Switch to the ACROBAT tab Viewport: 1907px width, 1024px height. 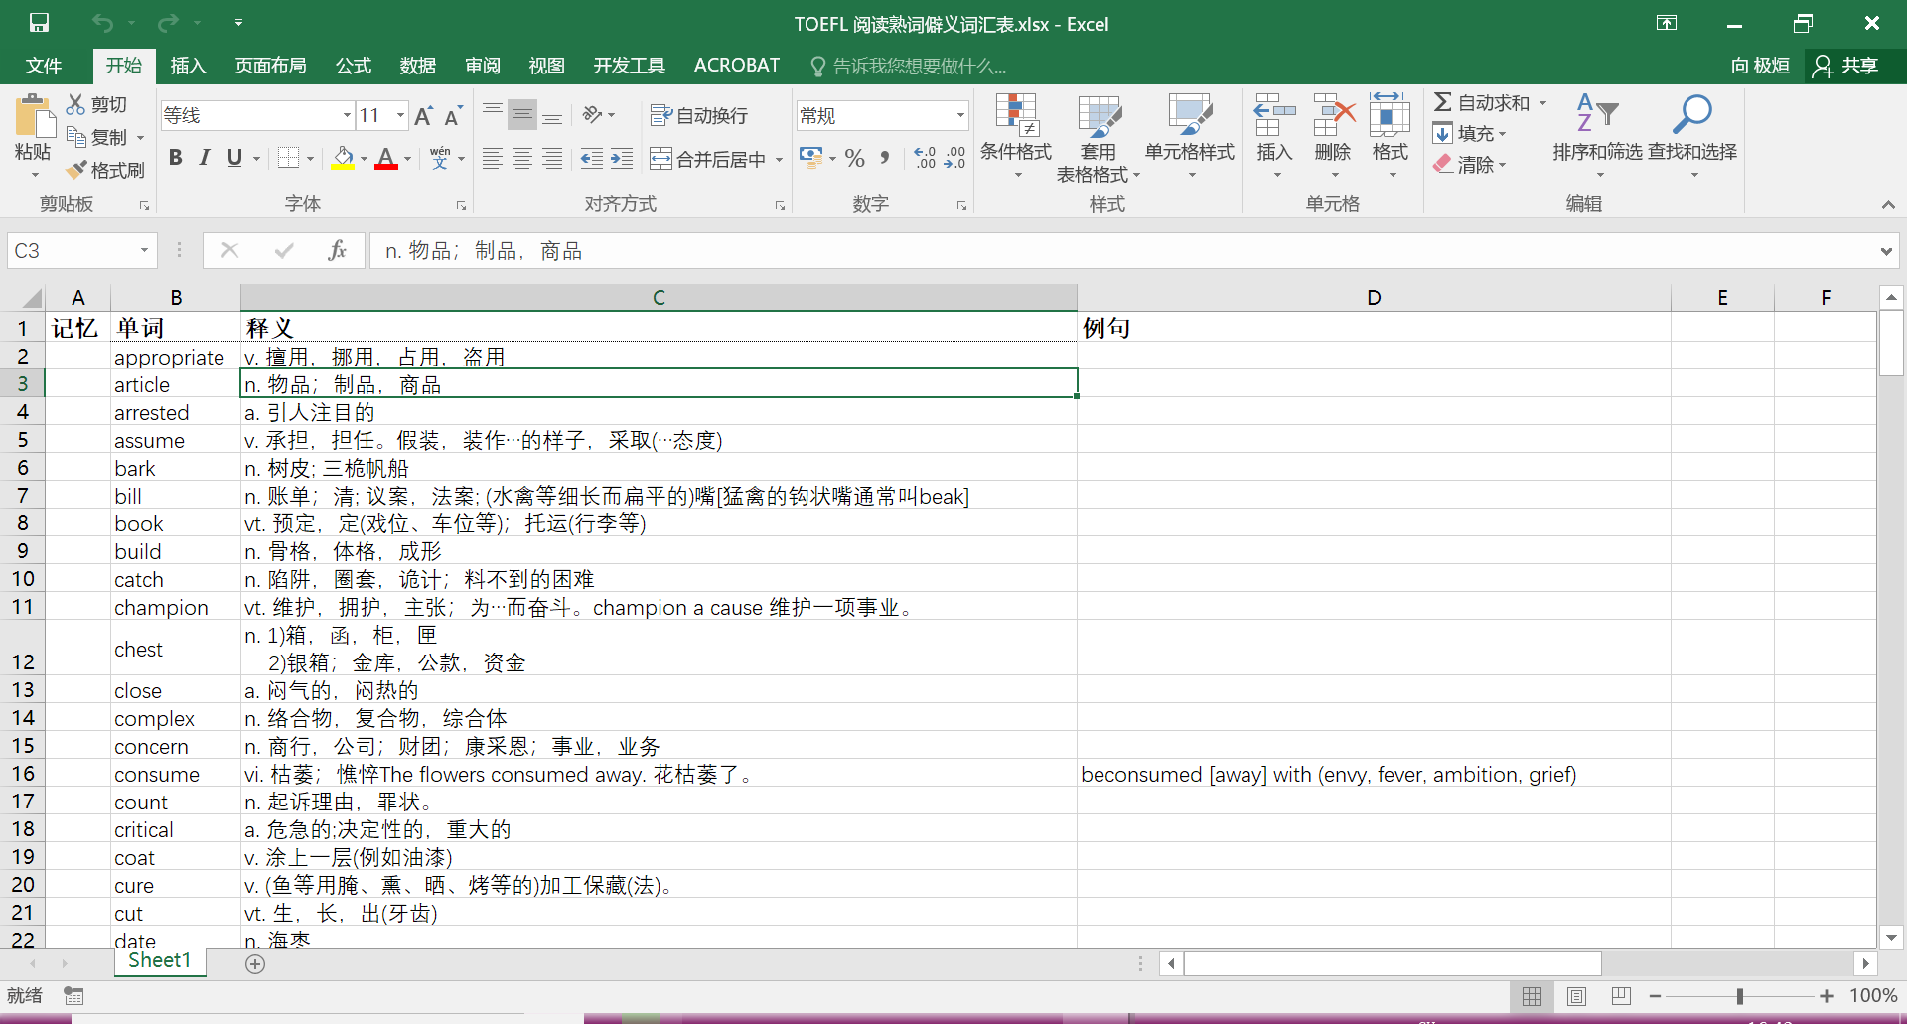tap(737, 66)
